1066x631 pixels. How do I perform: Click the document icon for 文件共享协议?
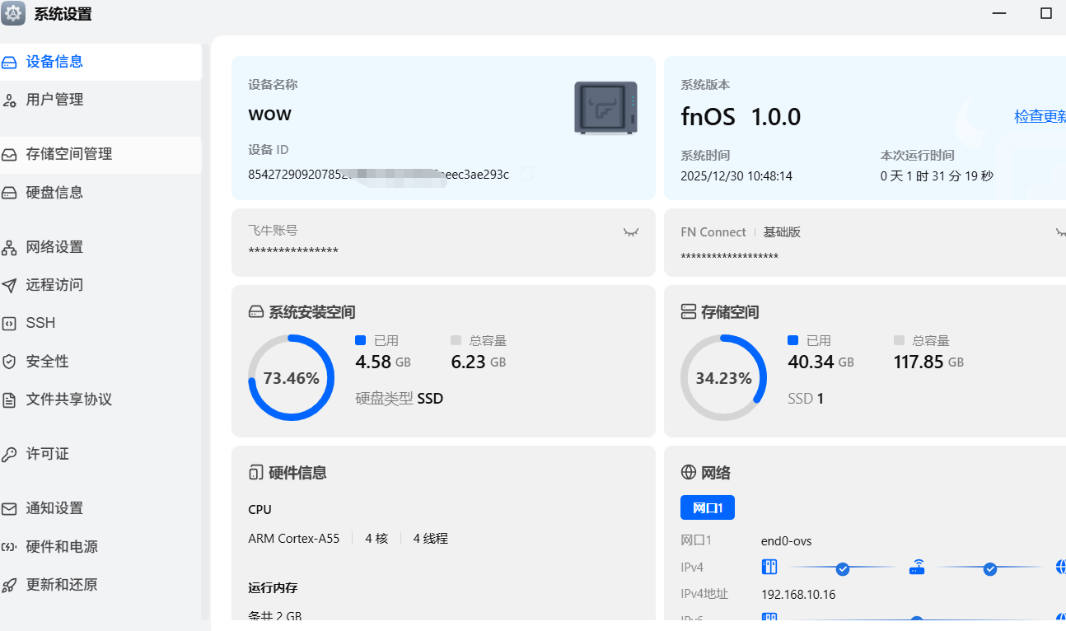[9, 400]
